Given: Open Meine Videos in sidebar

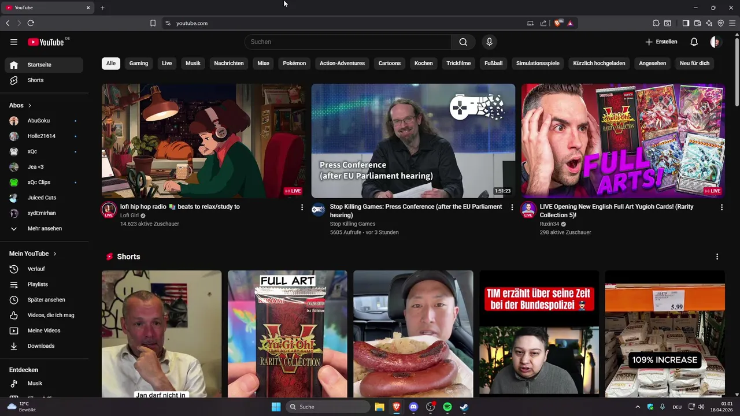Looking at the screenshot, I should (x=44, y=330).
